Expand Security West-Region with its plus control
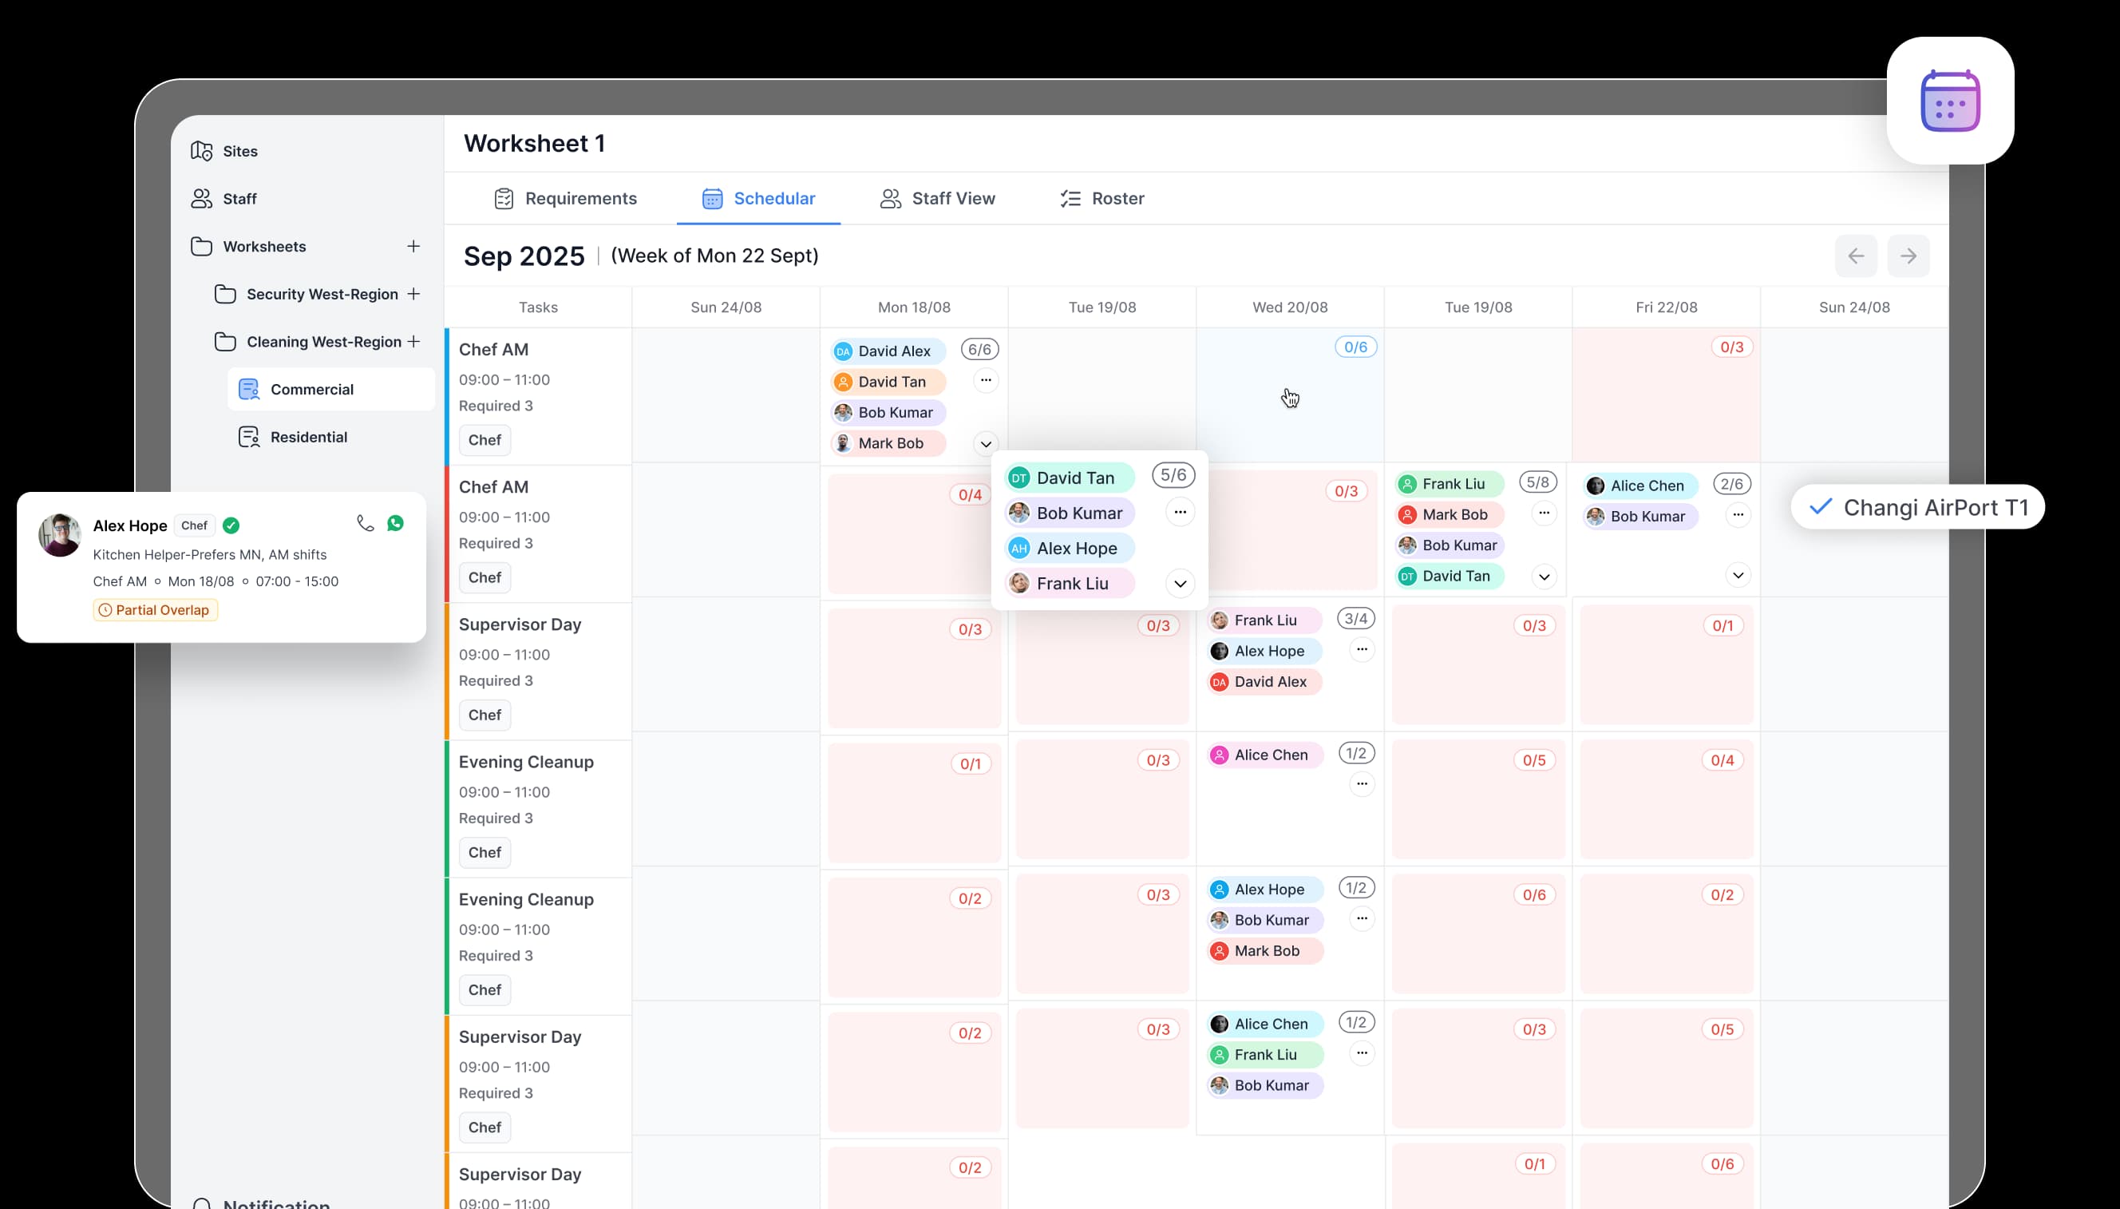 415,294
